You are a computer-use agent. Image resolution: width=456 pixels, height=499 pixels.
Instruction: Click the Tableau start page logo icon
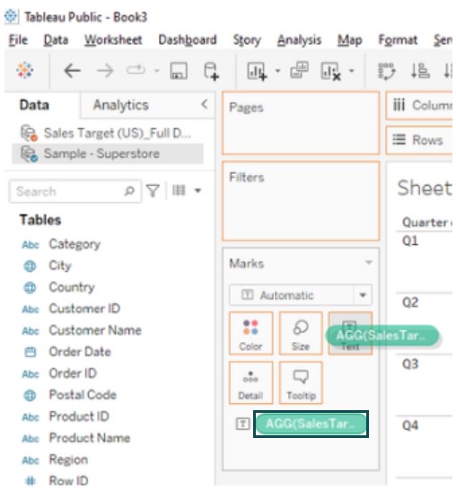[25, 70]
